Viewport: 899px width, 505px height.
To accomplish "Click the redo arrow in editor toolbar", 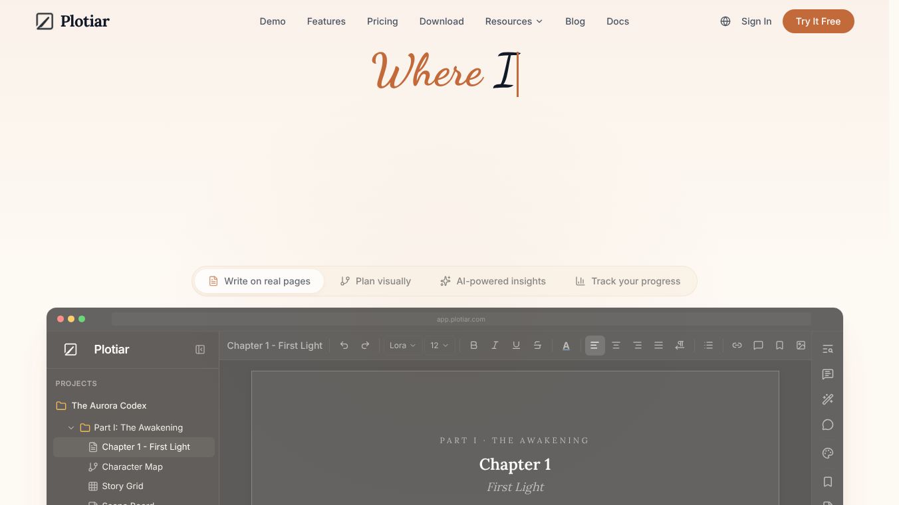I will coord(365,346).
